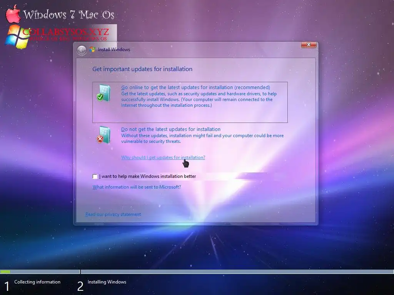This screenshot has width=394, height=295.
Task: Close the Install Windows dialog
Action: pyautogui.click(x=309, y=45)
